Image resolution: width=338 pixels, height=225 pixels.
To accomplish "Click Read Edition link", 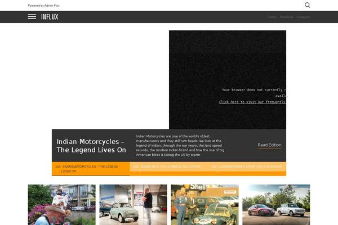I will (x=269, y=145).
